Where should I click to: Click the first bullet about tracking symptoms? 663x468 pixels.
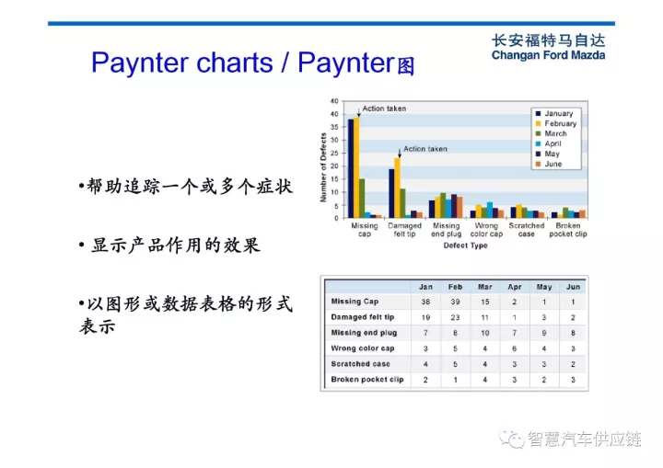coord(185,187)
